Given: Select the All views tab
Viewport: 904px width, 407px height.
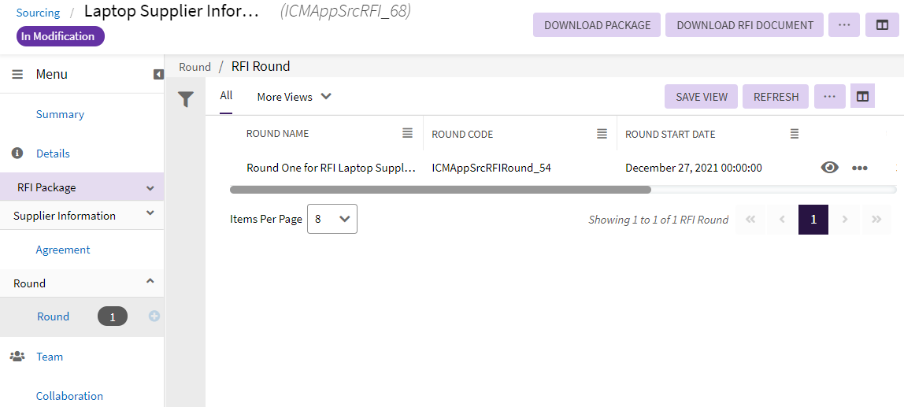Looking at the screenshot, I should click(x=226, y=96).
